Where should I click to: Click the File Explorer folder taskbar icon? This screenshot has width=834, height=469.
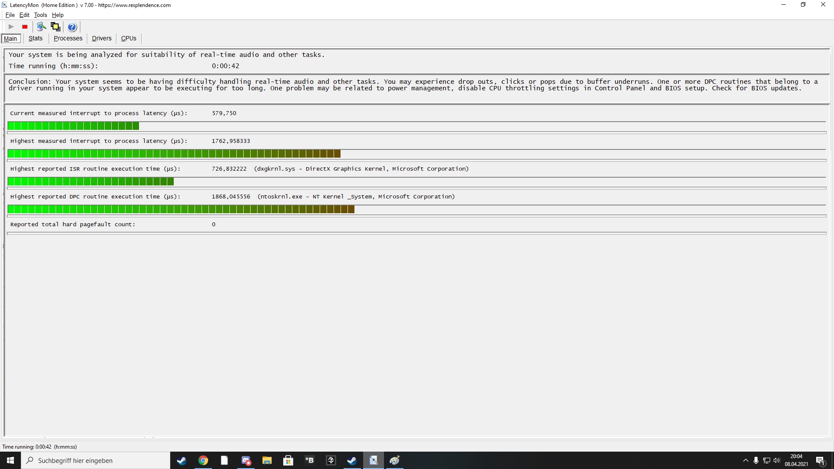coord(267,460)
